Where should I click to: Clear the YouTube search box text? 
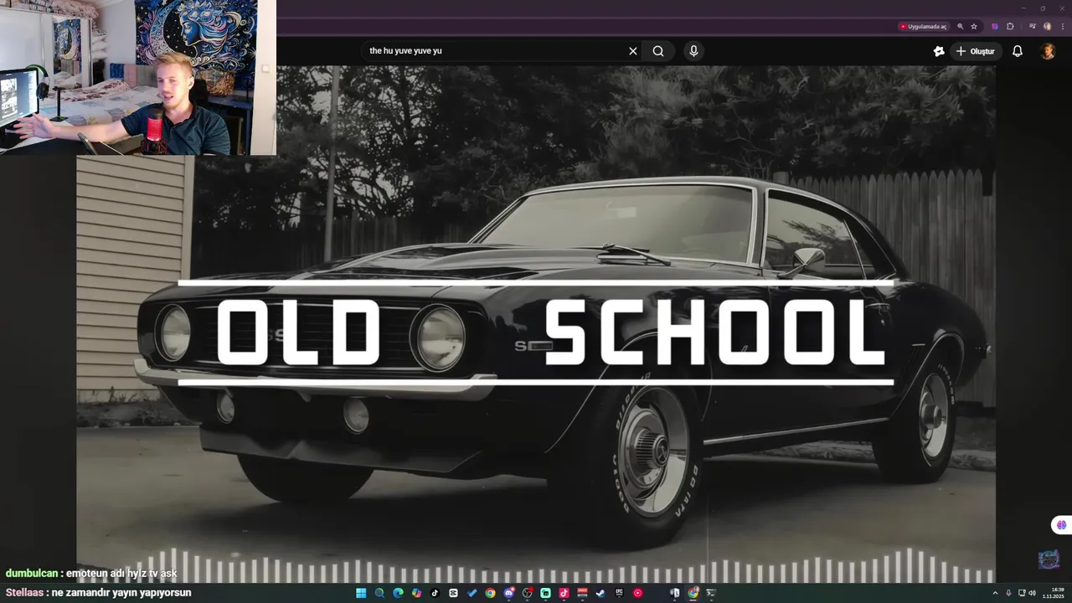click(633, 51)
